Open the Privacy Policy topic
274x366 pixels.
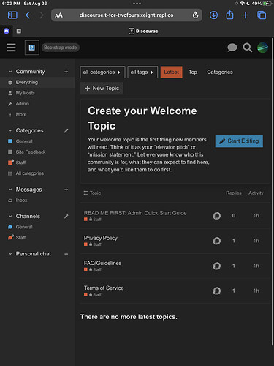pos(101,238)
